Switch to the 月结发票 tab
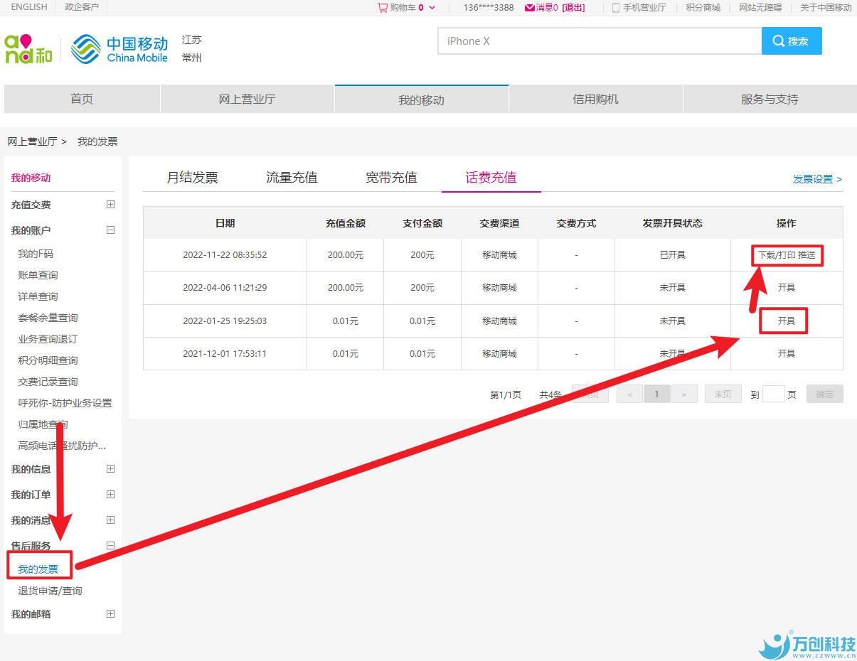This screenshot has height=661, width=857. (x=192, y=178)
